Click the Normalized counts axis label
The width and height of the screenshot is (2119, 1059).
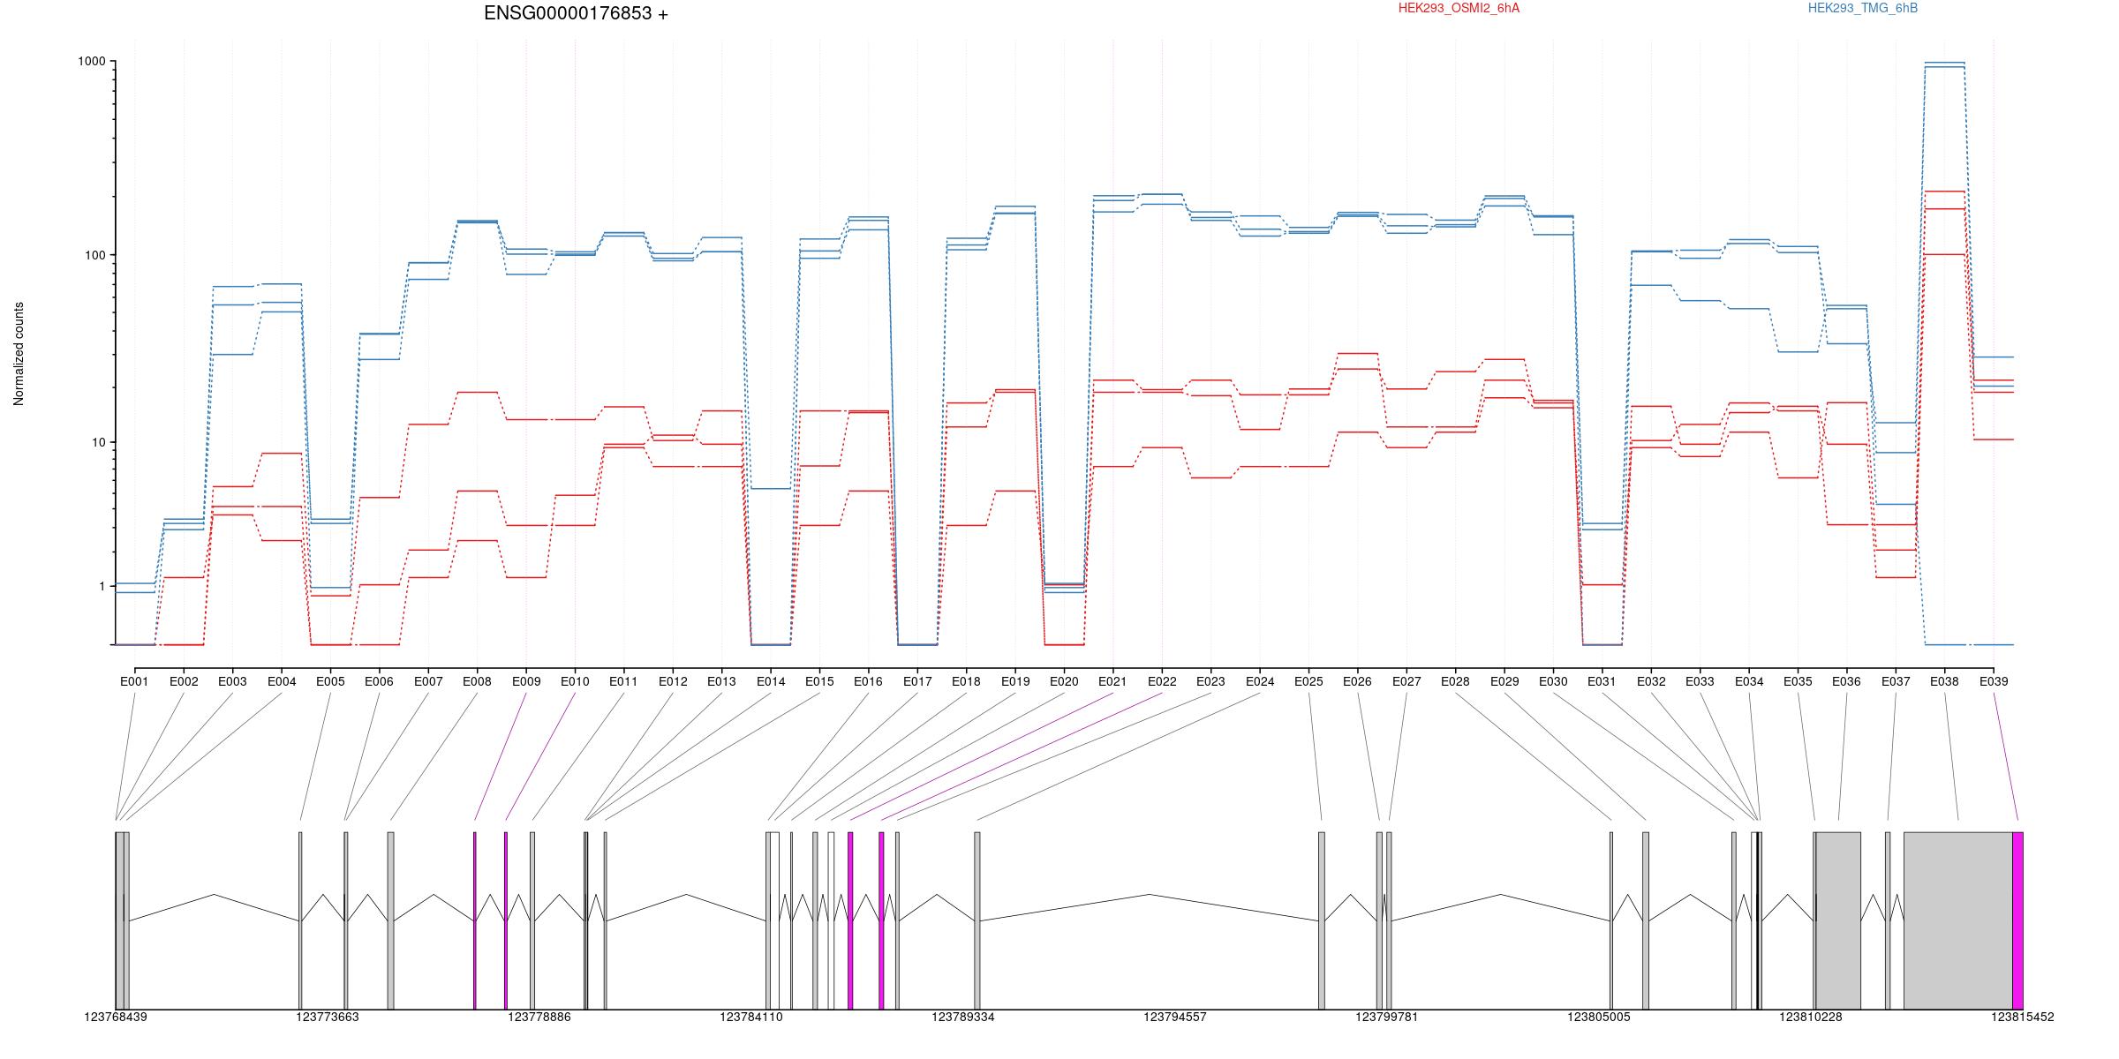click(19, 354)
